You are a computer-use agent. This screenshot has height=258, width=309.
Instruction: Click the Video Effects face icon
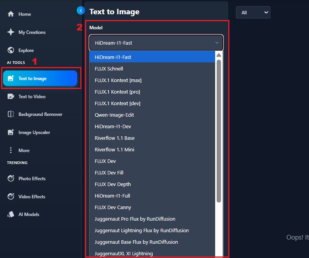pos(11,196)
